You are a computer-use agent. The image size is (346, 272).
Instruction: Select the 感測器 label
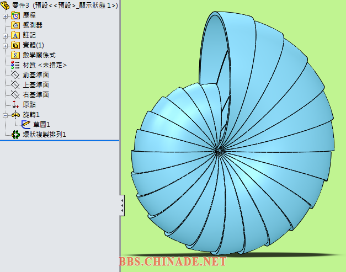click(33, 25)
